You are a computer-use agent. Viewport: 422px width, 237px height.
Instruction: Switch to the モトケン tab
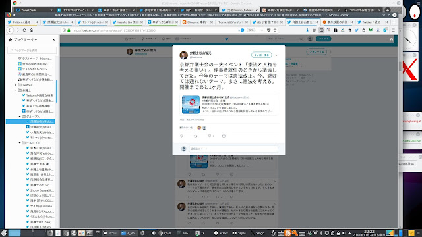[93, 22]
